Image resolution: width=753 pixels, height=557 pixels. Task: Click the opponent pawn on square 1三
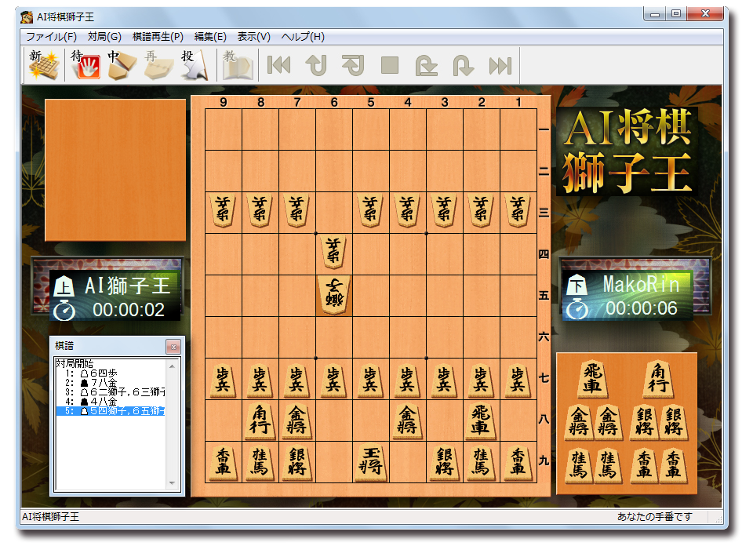coord(518,210)
